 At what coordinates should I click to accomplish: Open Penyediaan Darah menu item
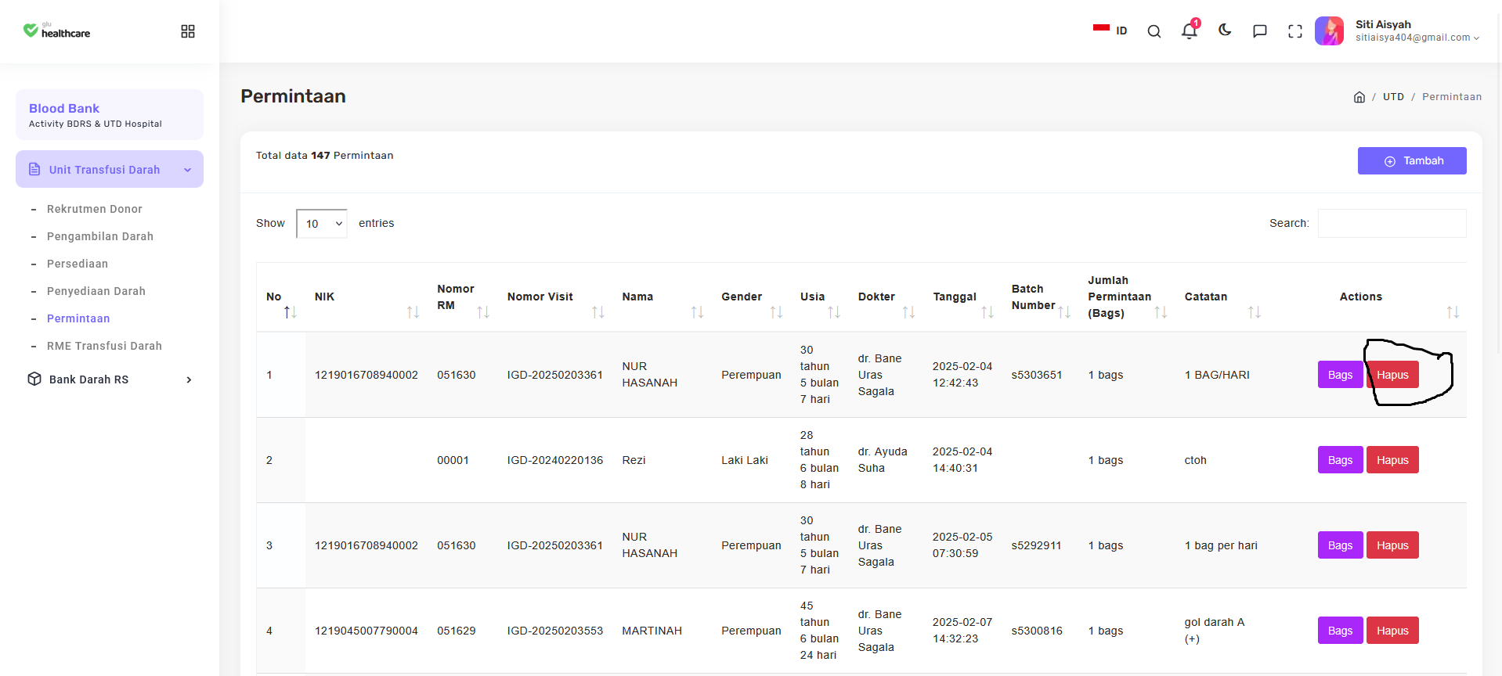(96, 291)
